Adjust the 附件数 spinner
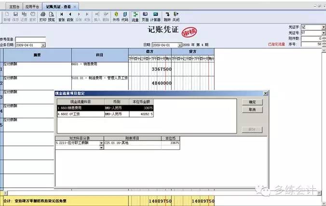 [x=324, y=39]
